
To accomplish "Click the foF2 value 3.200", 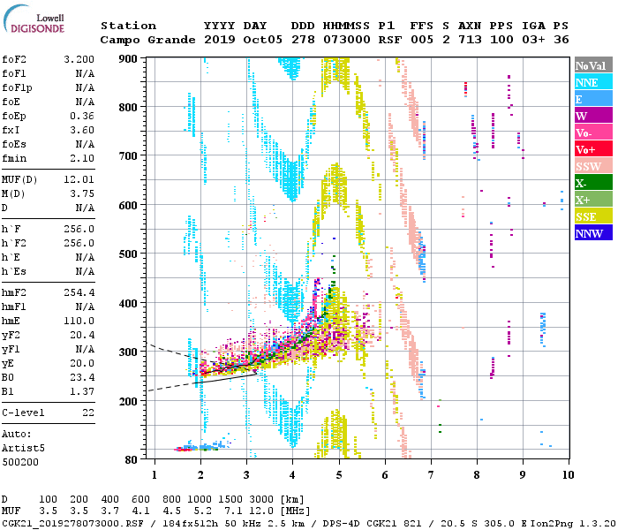I will pyautogui.click(x=79, y=59).
